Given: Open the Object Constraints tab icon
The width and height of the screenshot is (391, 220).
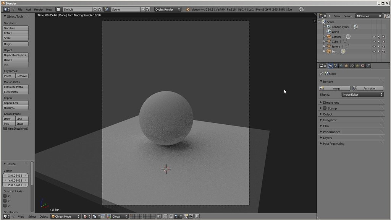Looking at the screenshot, I should click(x=352, y=66).
